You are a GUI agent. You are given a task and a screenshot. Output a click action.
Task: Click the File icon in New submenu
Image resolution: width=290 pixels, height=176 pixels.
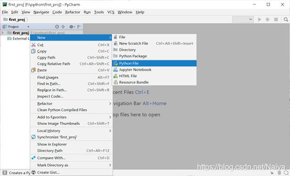point(116,37)
